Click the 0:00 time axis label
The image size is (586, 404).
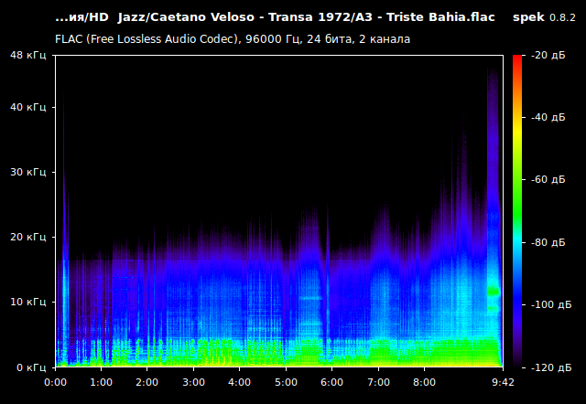click(x=55, y=382)
